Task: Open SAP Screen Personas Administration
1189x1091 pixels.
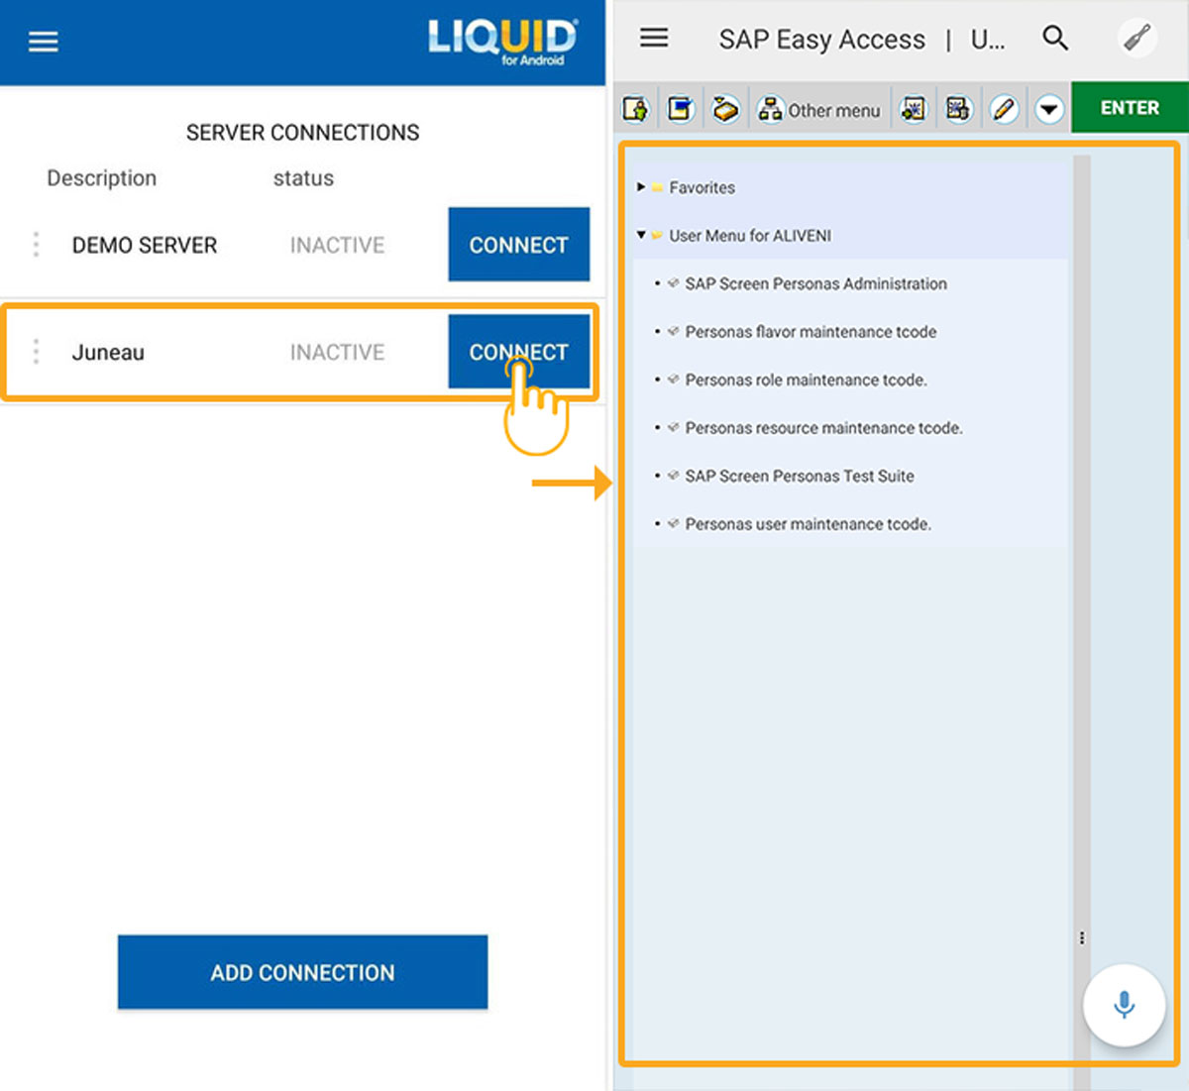Action: coord(815,283)
